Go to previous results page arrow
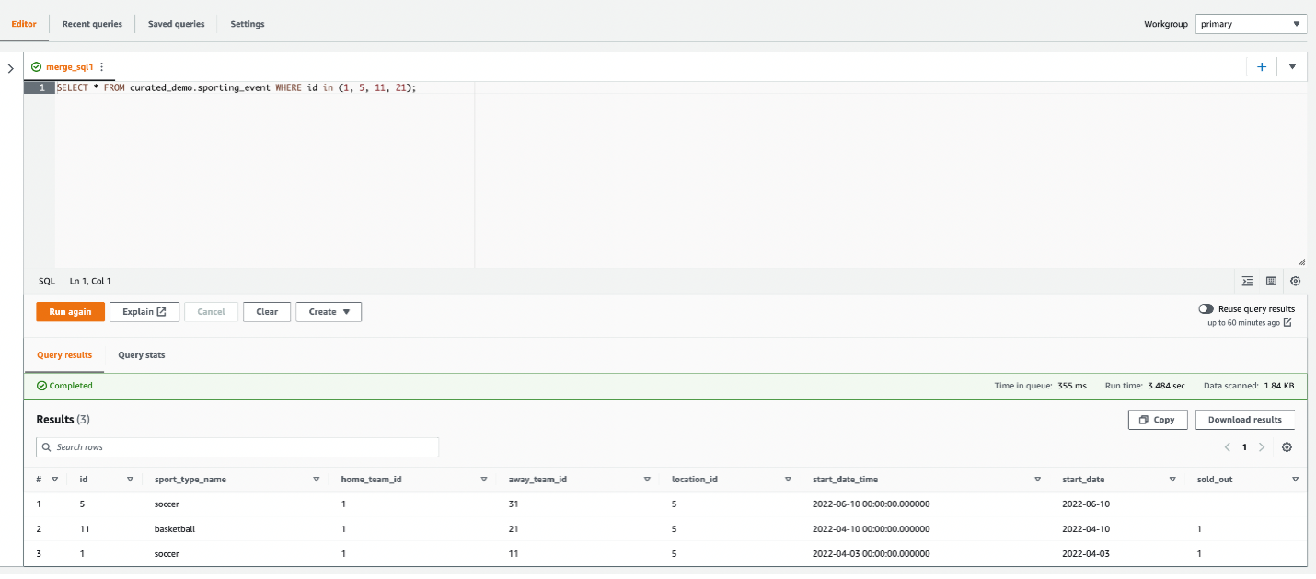 [1228, 447]
